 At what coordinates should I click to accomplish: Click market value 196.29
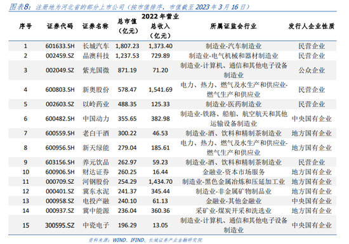click(127, 225)
